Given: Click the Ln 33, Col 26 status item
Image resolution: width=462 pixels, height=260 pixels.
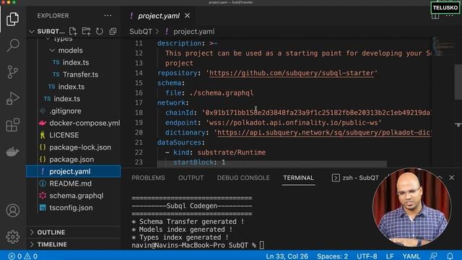Looking at the screenshot, I should (287, 256).
